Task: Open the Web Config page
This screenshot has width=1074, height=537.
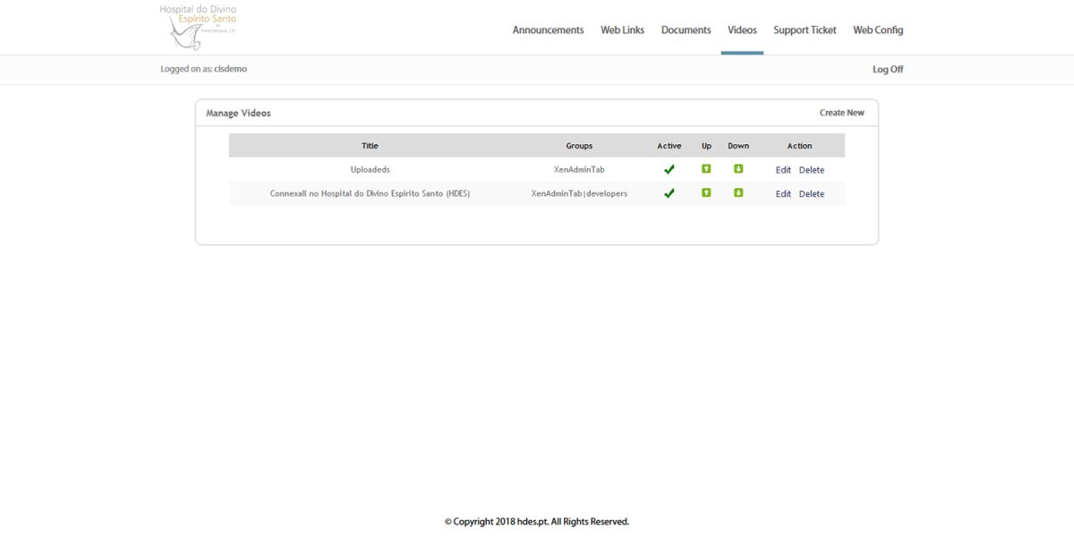Action: point(877,30)
